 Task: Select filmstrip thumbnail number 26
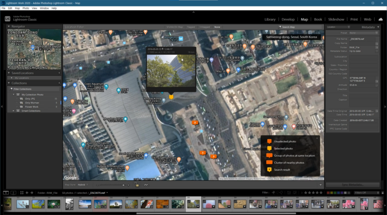tap(85, 204)
